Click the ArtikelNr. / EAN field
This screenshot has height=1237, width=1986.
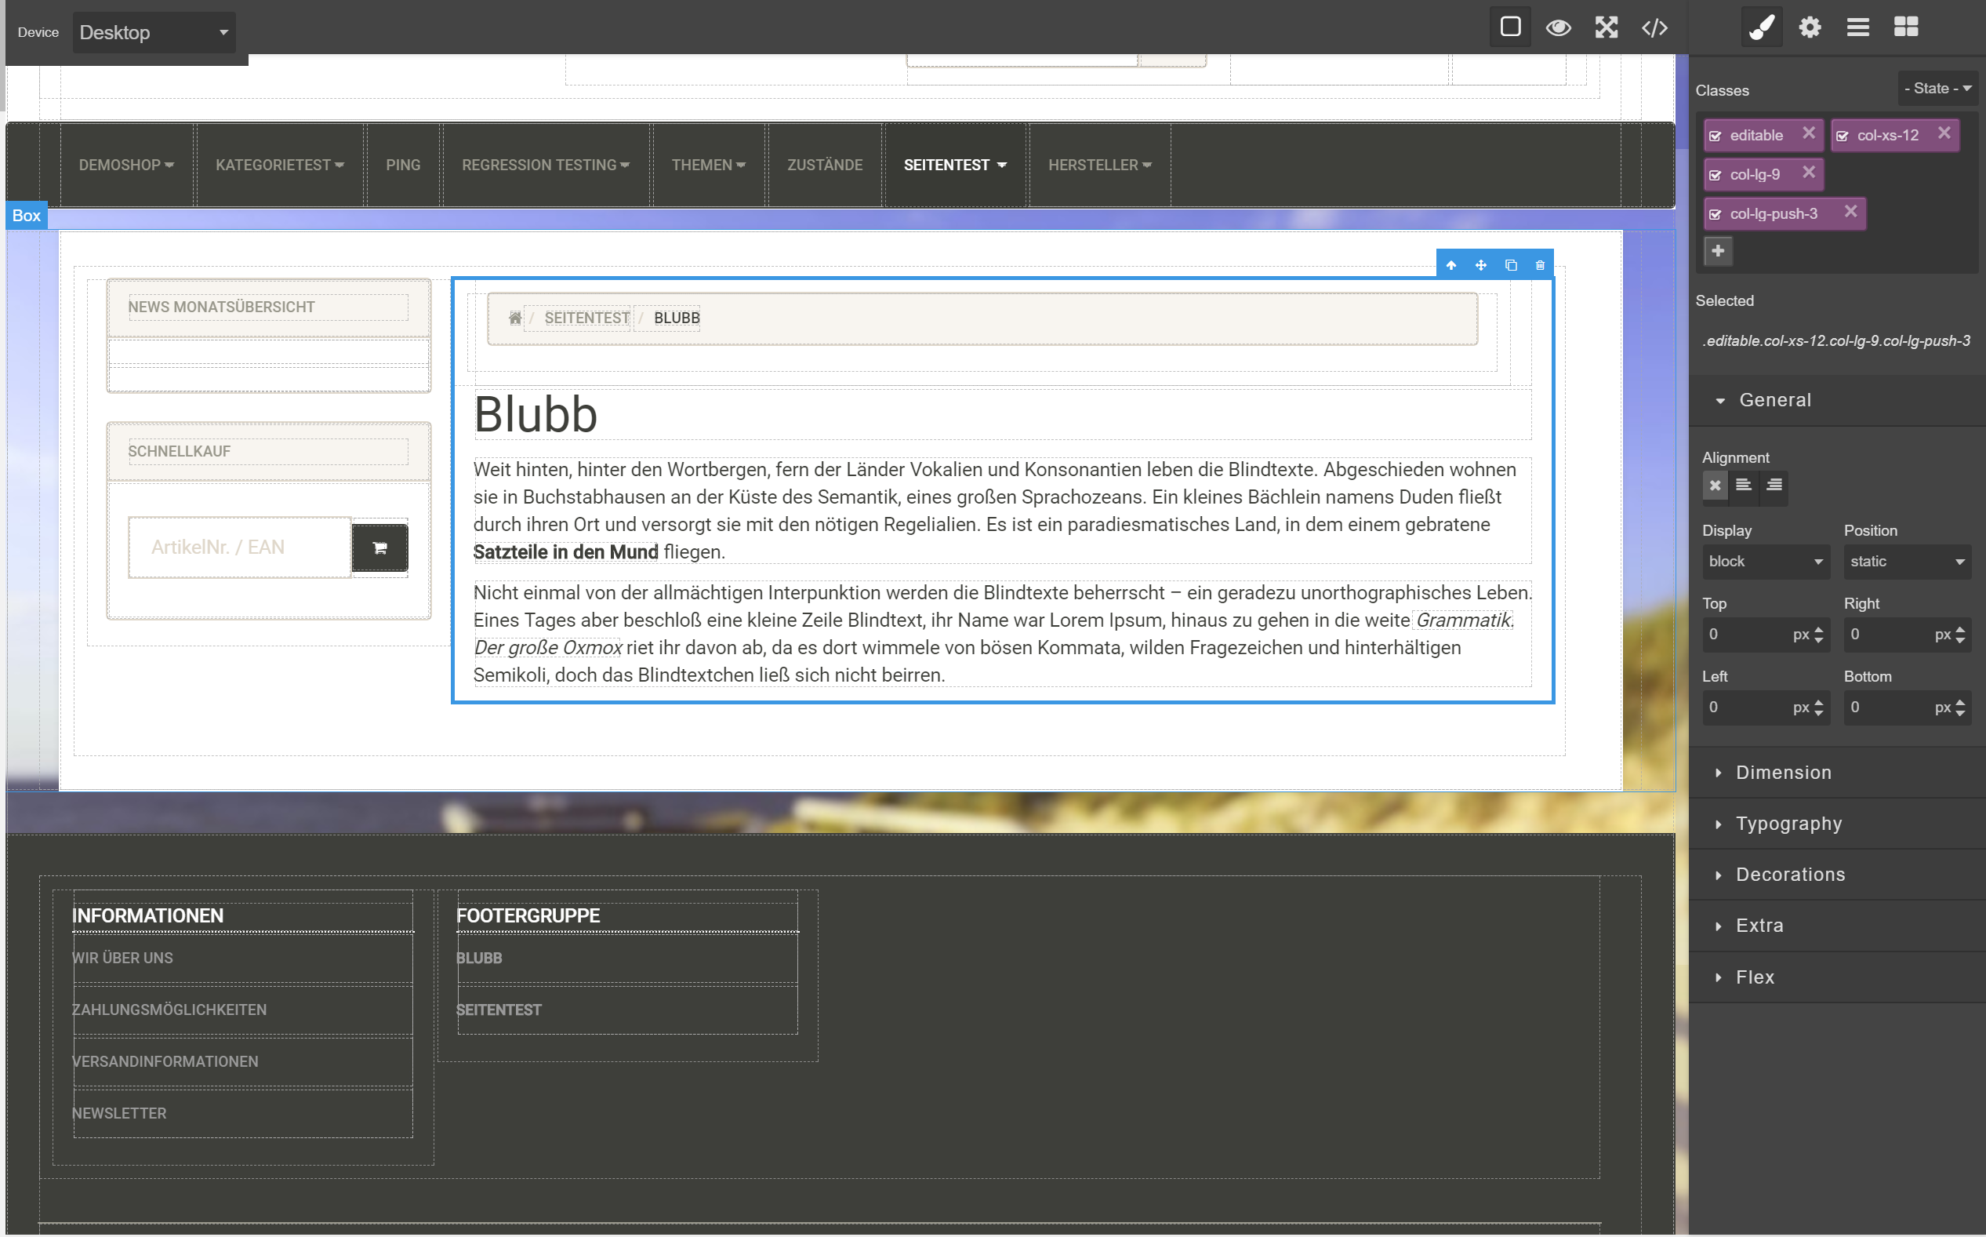point(240,548)
